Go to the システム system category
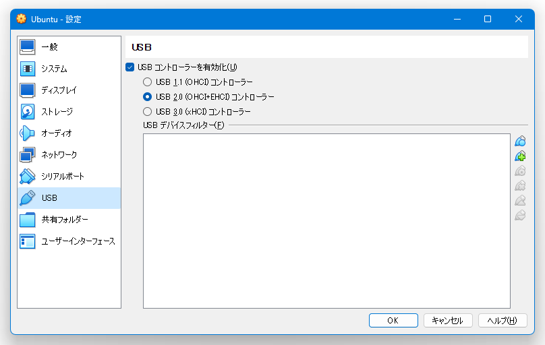 (x=69, y=69)
